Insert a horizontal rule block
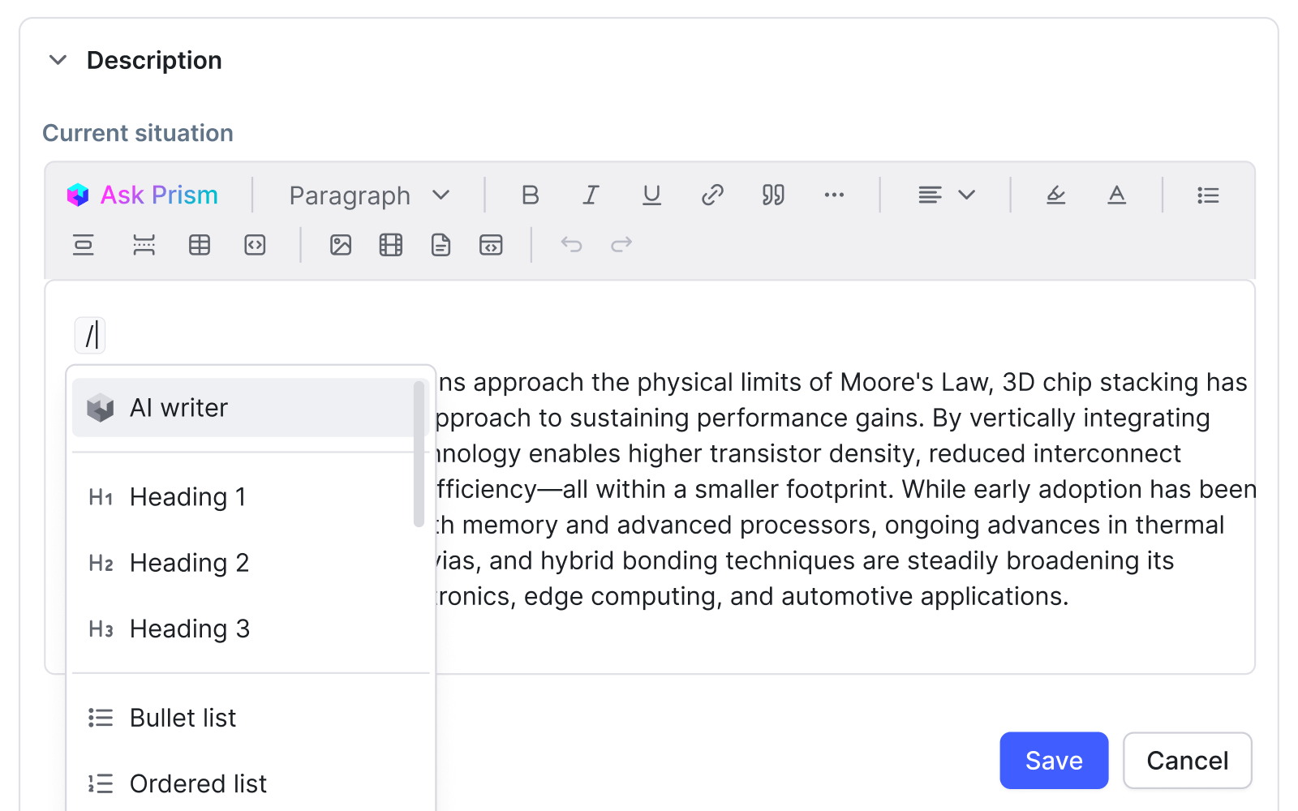1298x811 pixels. 84,245
